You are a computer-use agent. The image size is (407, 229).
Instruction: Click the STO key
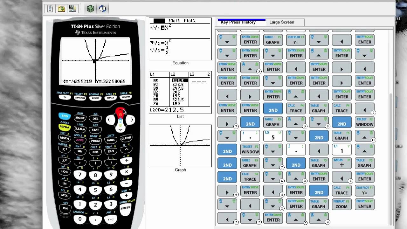pos(65,195)
